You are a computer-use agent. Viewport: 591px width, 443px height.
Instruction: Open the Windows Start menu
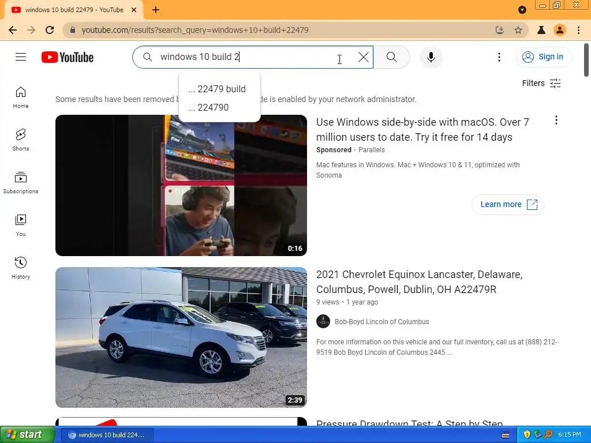click(27, 435)
